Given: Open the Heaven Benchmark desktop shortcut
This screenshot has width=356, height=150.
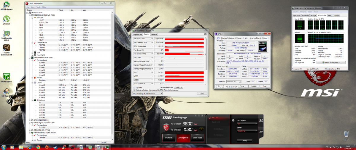Looking at the screenshot, I should (7, 50).
